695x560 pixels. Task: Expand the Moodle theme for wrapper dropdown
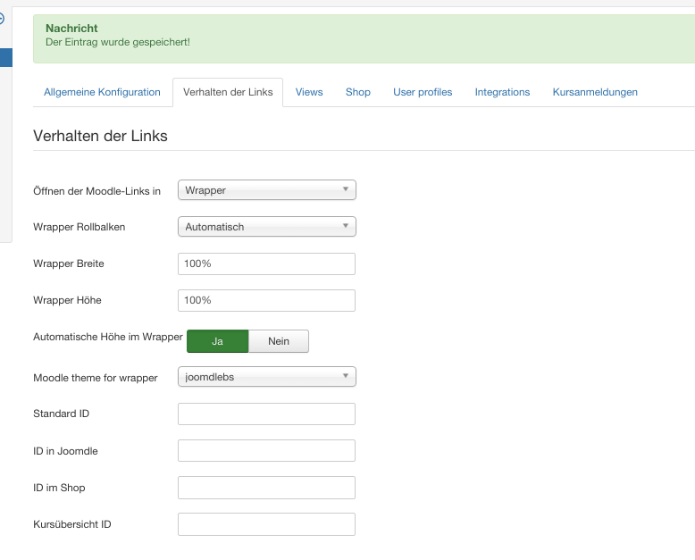coord(267,377)
